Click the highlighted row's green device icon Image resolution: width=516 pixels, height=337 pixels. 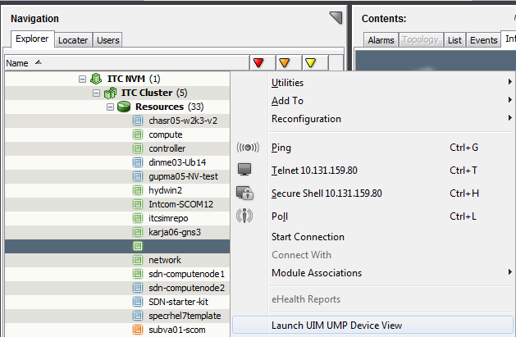138,246
